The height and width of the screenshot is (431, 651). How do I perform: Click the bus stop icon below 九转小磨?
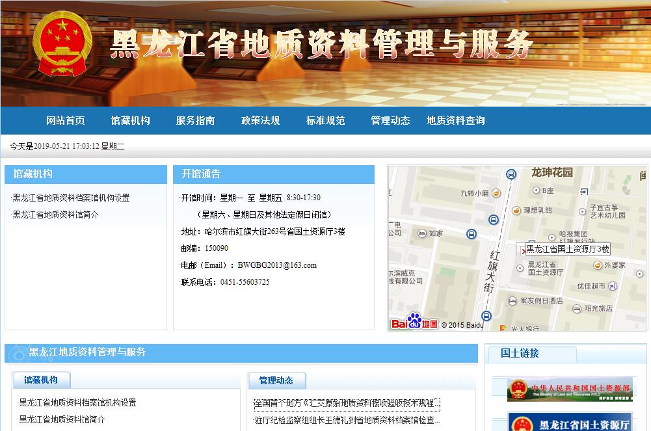pos(493,219)
